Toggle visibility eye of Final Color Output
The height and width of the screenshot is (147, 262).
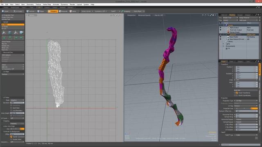tap(220, 30)
